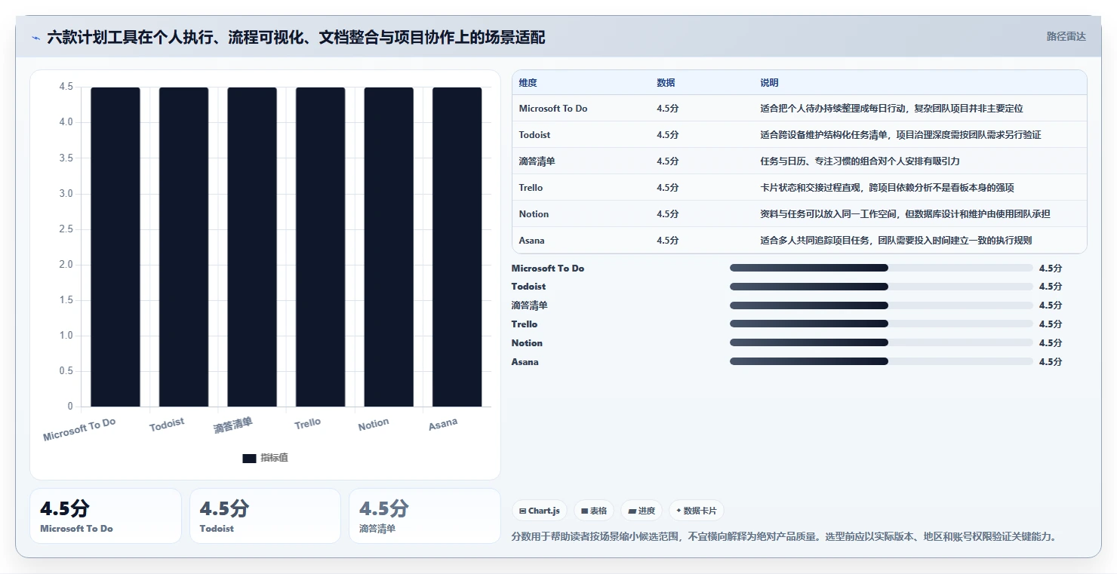Click the page title starting with 六款计划工具
Image resolution: width=1117 pixels, height=574 pixels.
point(296,37)
